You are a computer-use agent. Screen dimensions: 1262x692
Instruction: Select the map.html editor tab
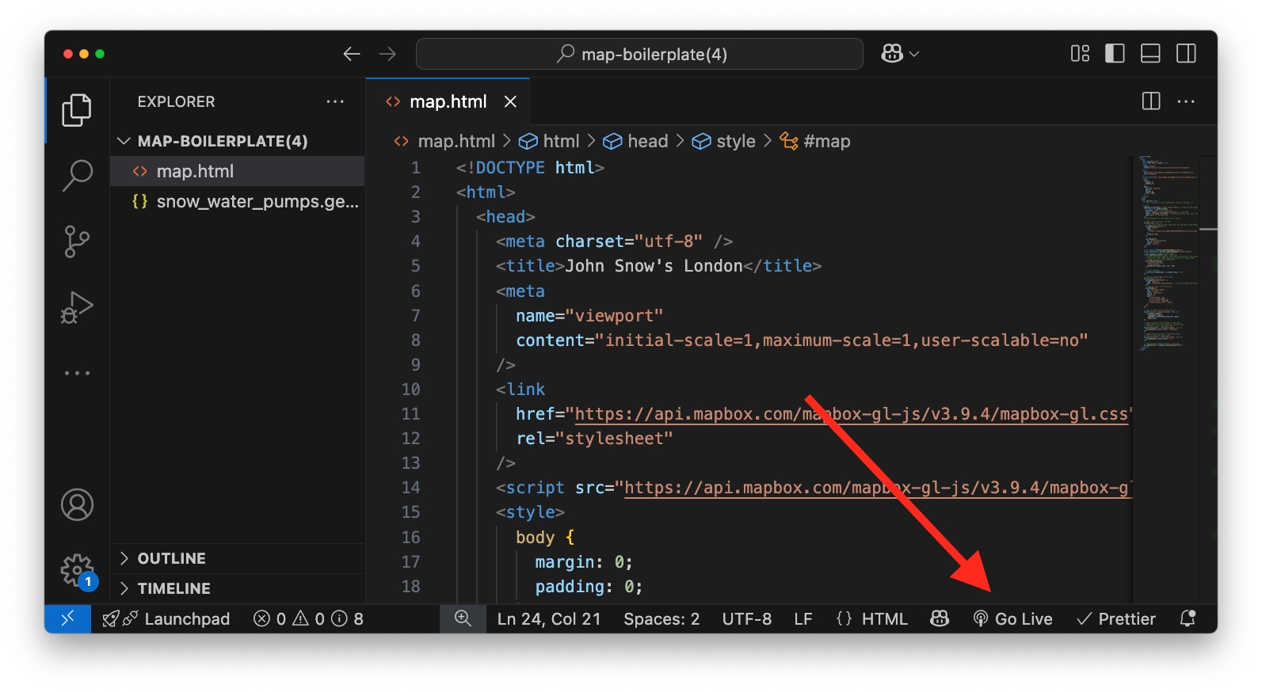(448, 101)
